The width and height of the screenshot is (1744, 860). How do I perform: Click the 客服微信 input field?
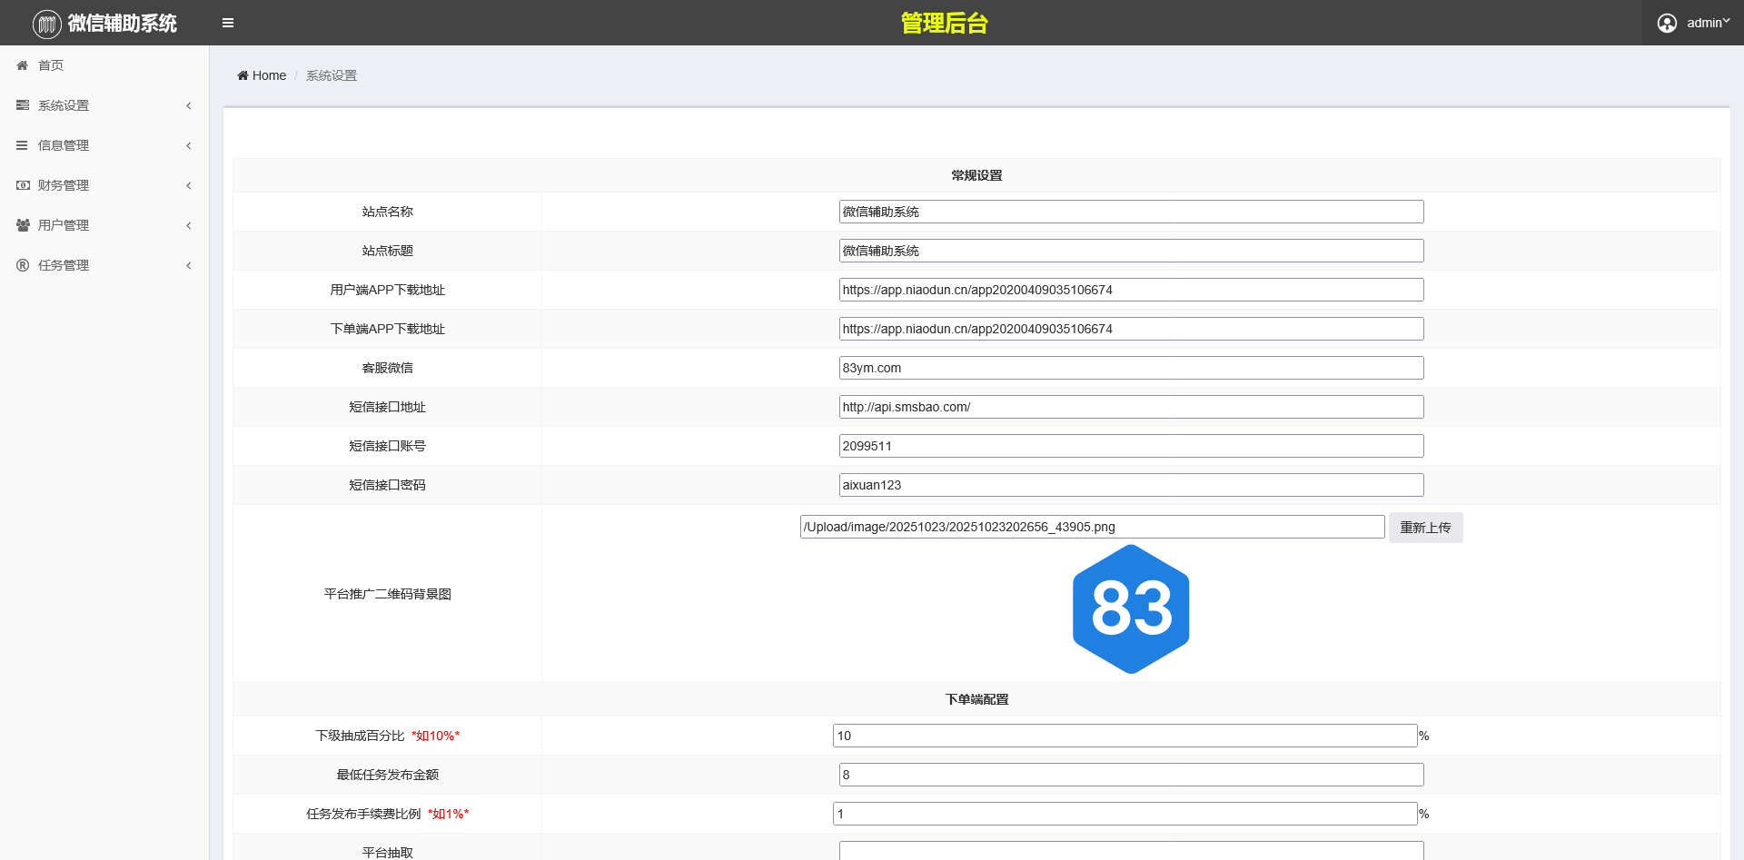tap(1131, 368)
